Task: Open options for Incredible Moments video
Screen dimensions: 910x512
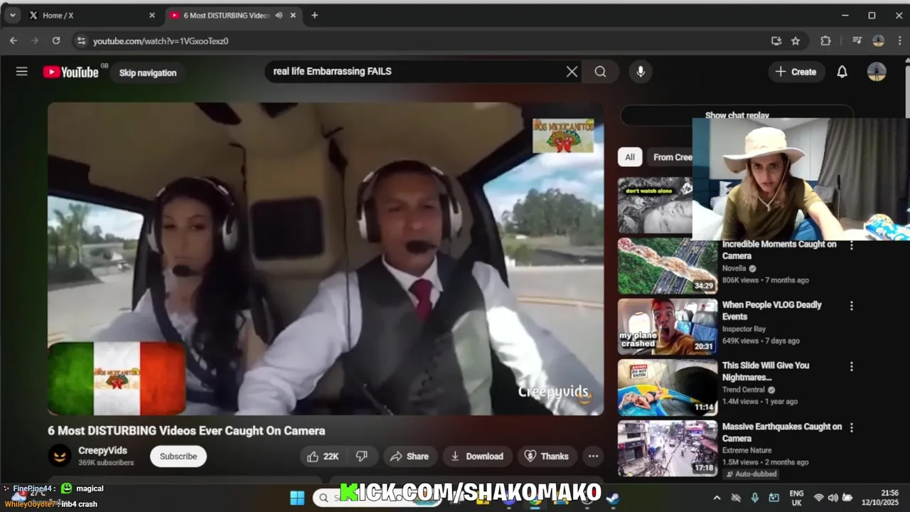Action: tap(851, 245)
